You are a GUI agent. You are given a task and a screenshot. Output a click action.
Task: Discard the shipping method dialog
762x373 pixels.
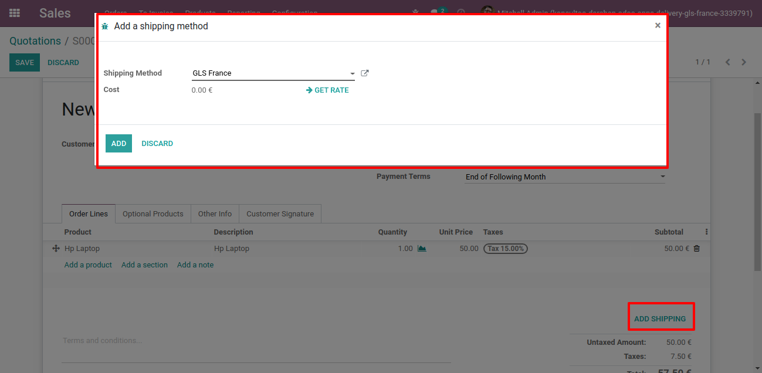click(x=157, y=144)
